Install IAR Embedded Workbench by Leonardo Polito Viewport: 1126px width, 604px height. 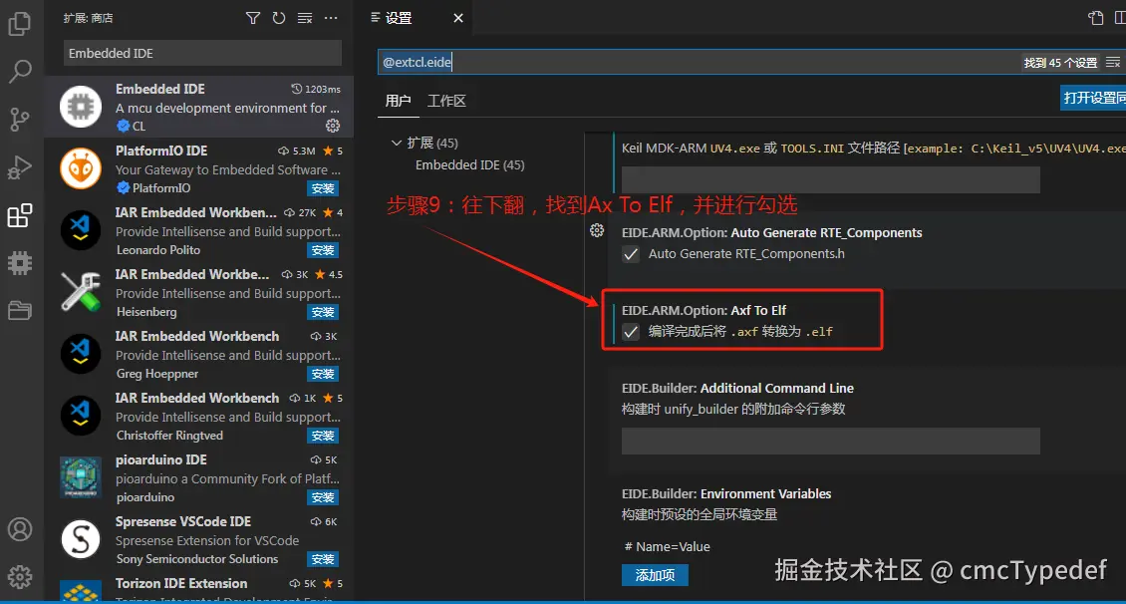coord(323,250)
